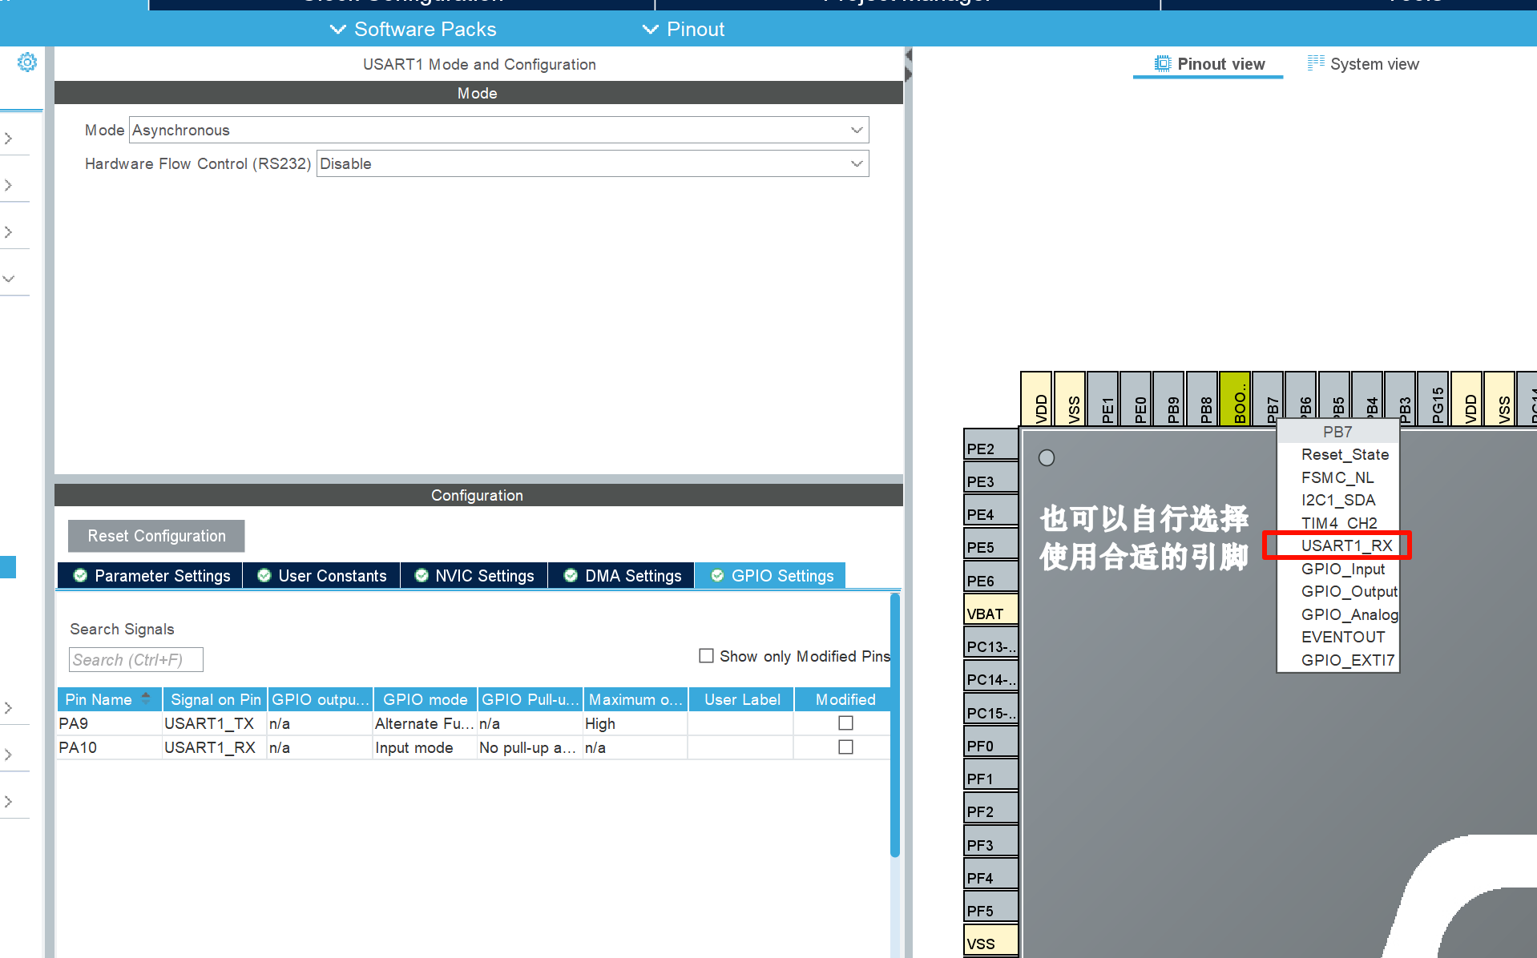Select pin PF4 on chip
The image size is (1537, 958).
coord(990,874)
